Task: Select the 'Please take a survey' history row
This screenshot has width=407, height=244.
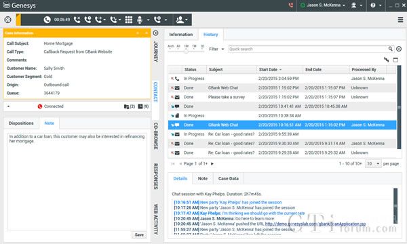Action: point(282,97)
